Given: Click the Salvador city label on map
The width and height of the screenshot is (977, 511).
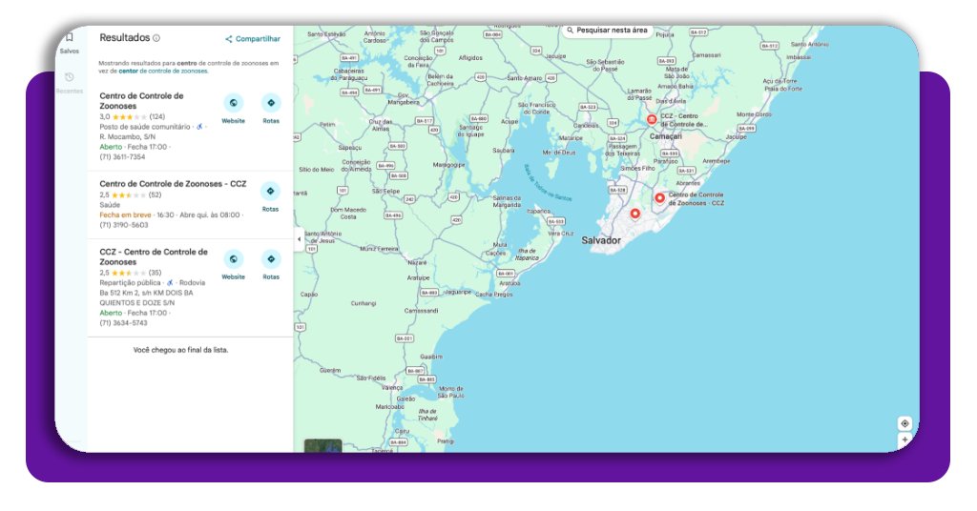Looking at the screenshot, I should coord(601,240).
